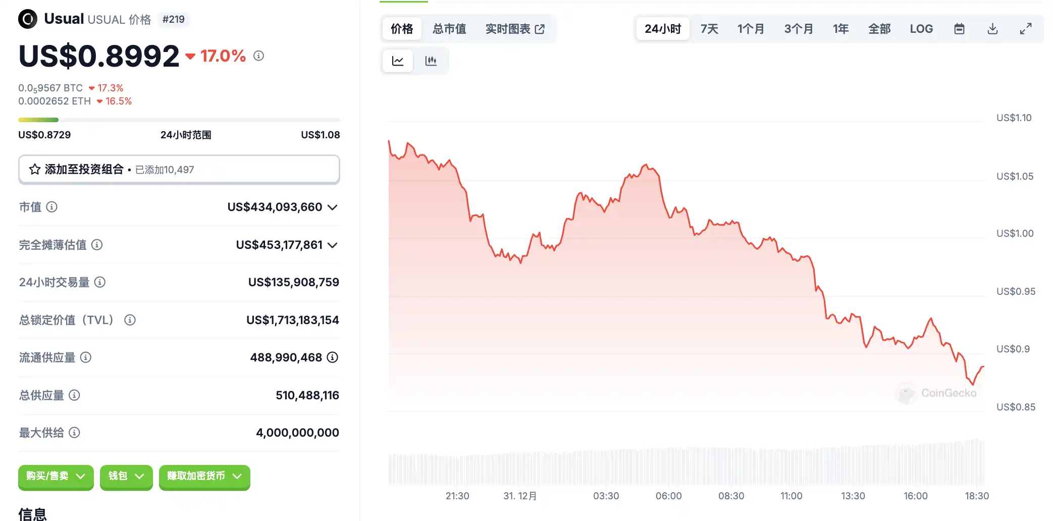The width and height of the screenshot is (1053, 521).
Task: Click info icon next to 市值
Action: tap(52, 207)
